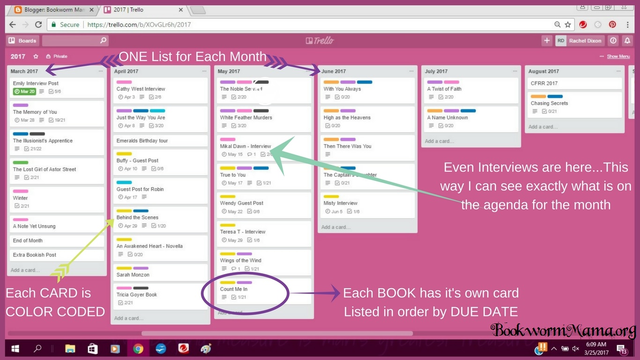Click description icon on Count Me In

224,297
